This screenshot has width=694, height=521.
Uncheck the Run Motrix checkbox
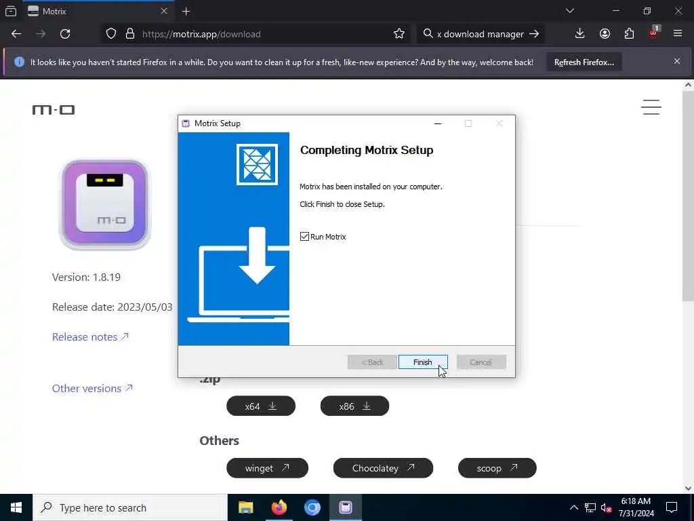[304, 237]
